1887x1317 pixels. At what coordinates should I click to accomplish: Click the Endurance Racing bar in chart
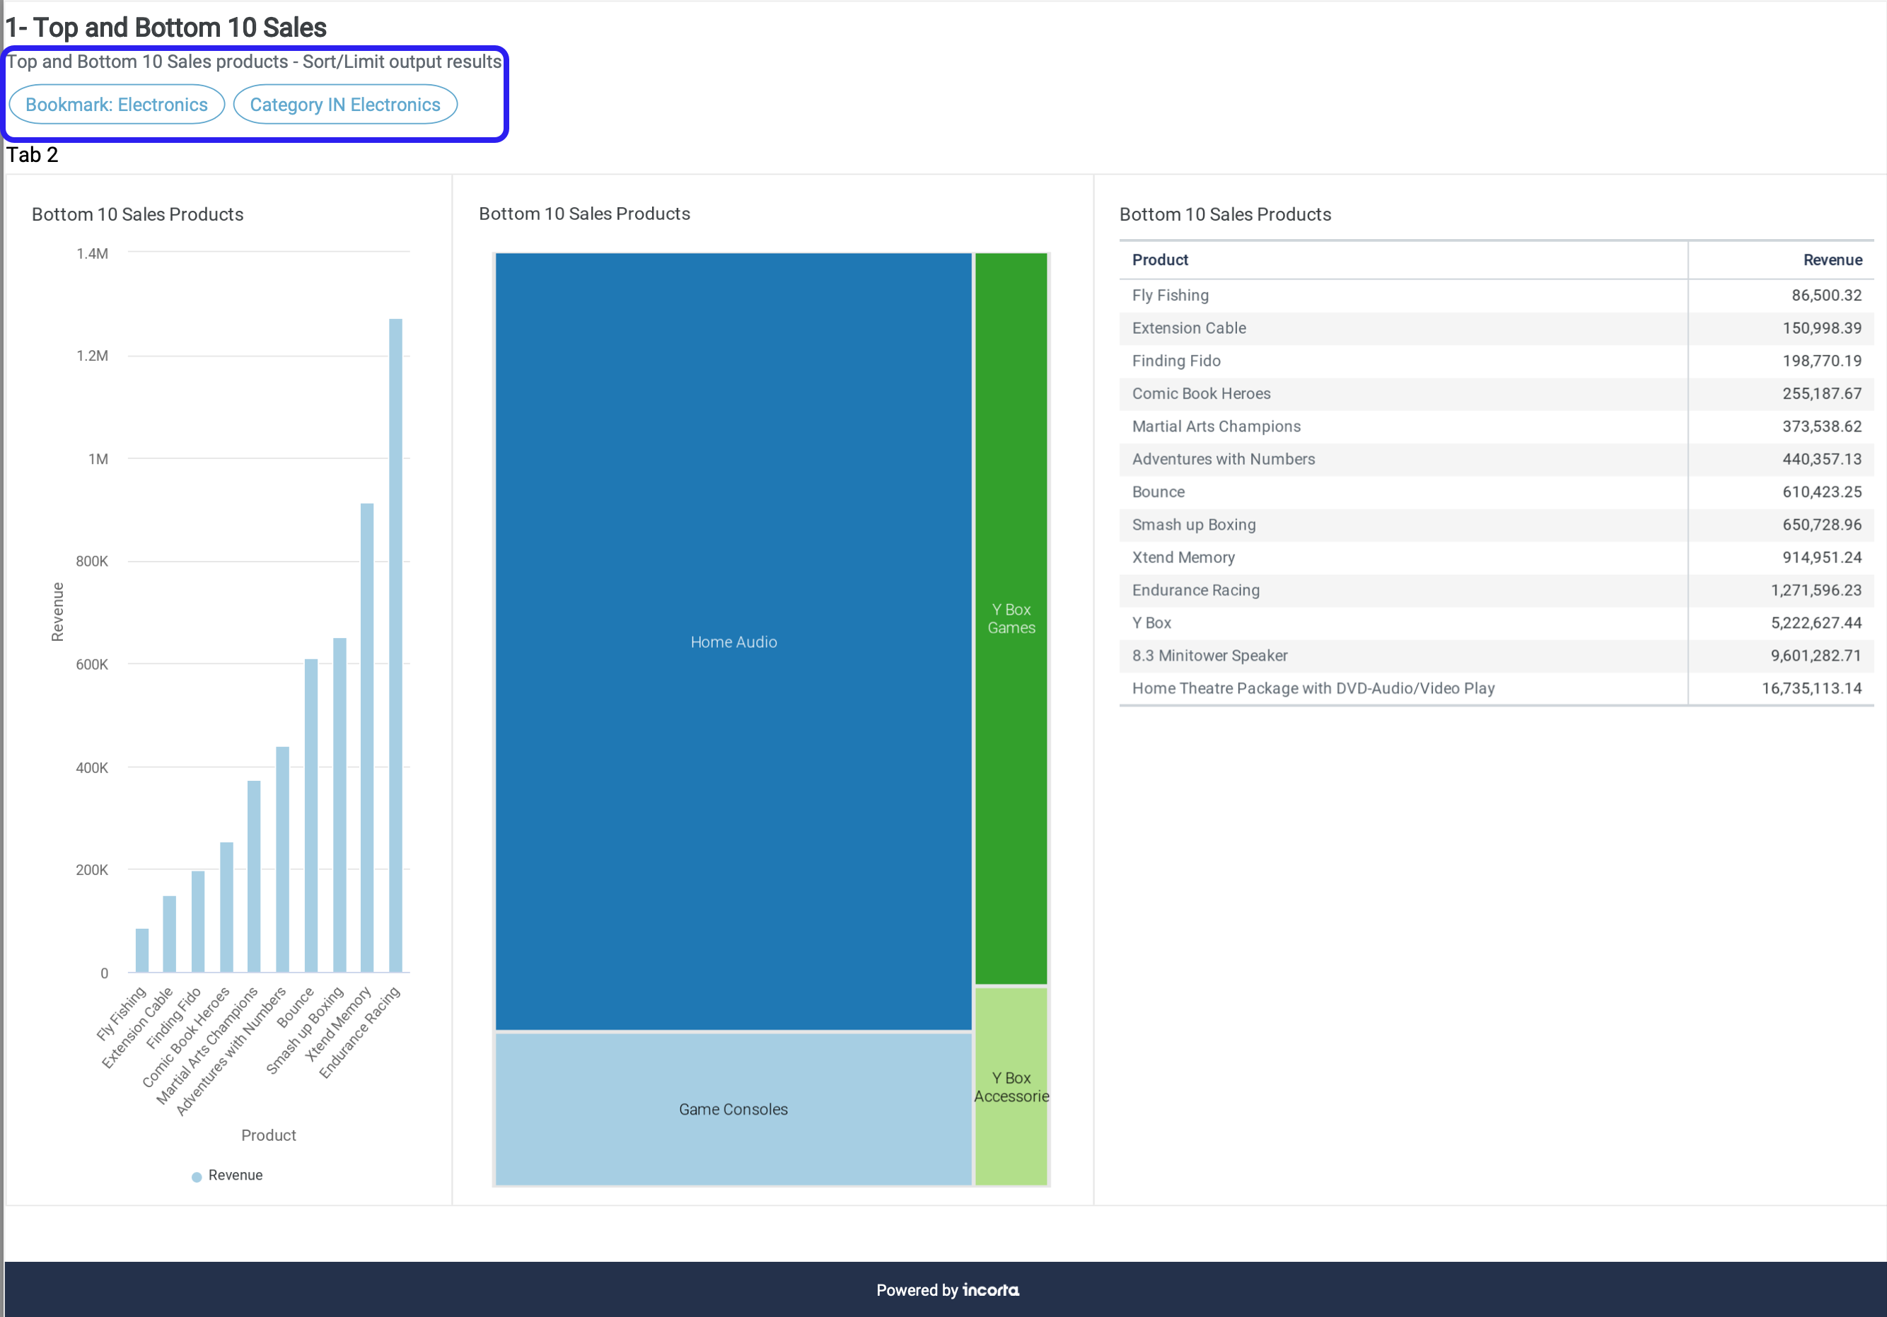point(395,645)
